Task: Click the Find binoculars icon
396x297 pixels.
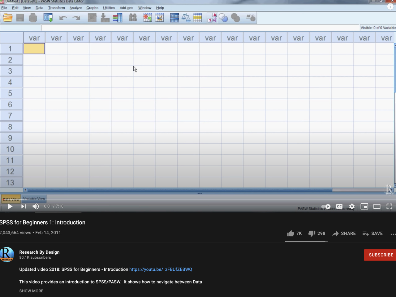Action: point(133,18)
